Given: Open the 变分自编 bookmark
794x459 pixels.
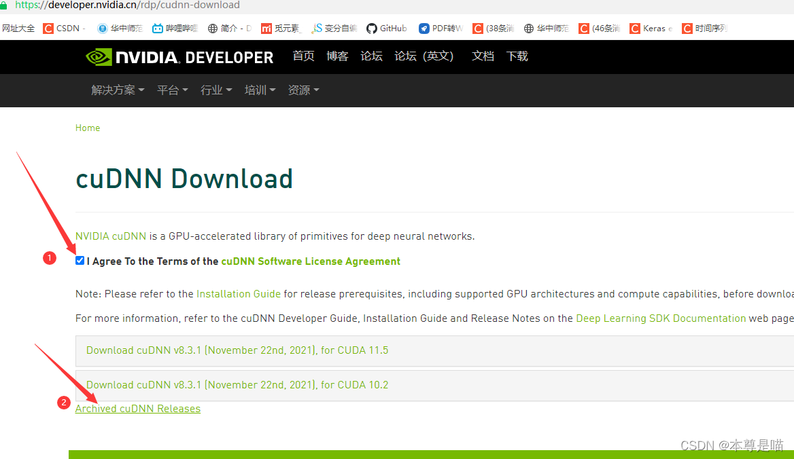Looking at the screenshot, I should [x=334, y=29].
